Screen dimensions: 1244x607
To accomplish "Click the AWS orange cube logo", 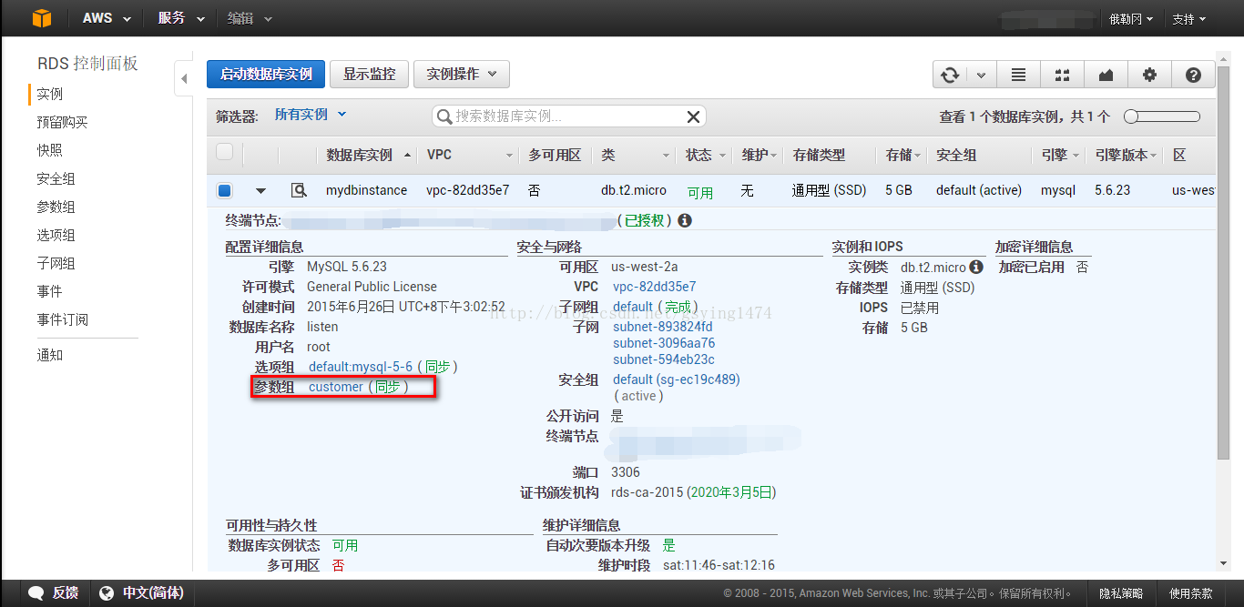I will coord(40,18).
